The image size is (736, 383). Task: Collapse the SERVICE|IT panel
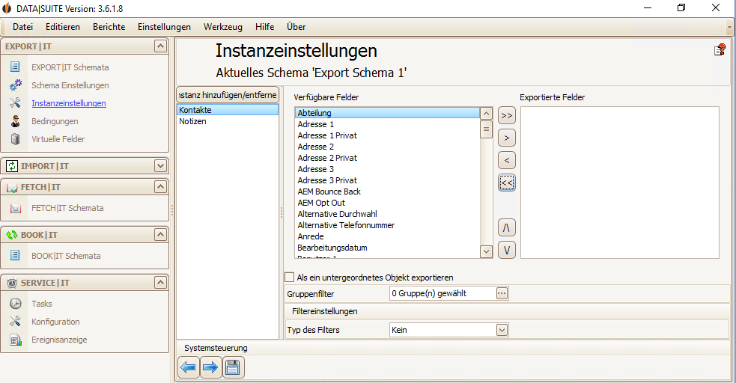tap(160, 282)
